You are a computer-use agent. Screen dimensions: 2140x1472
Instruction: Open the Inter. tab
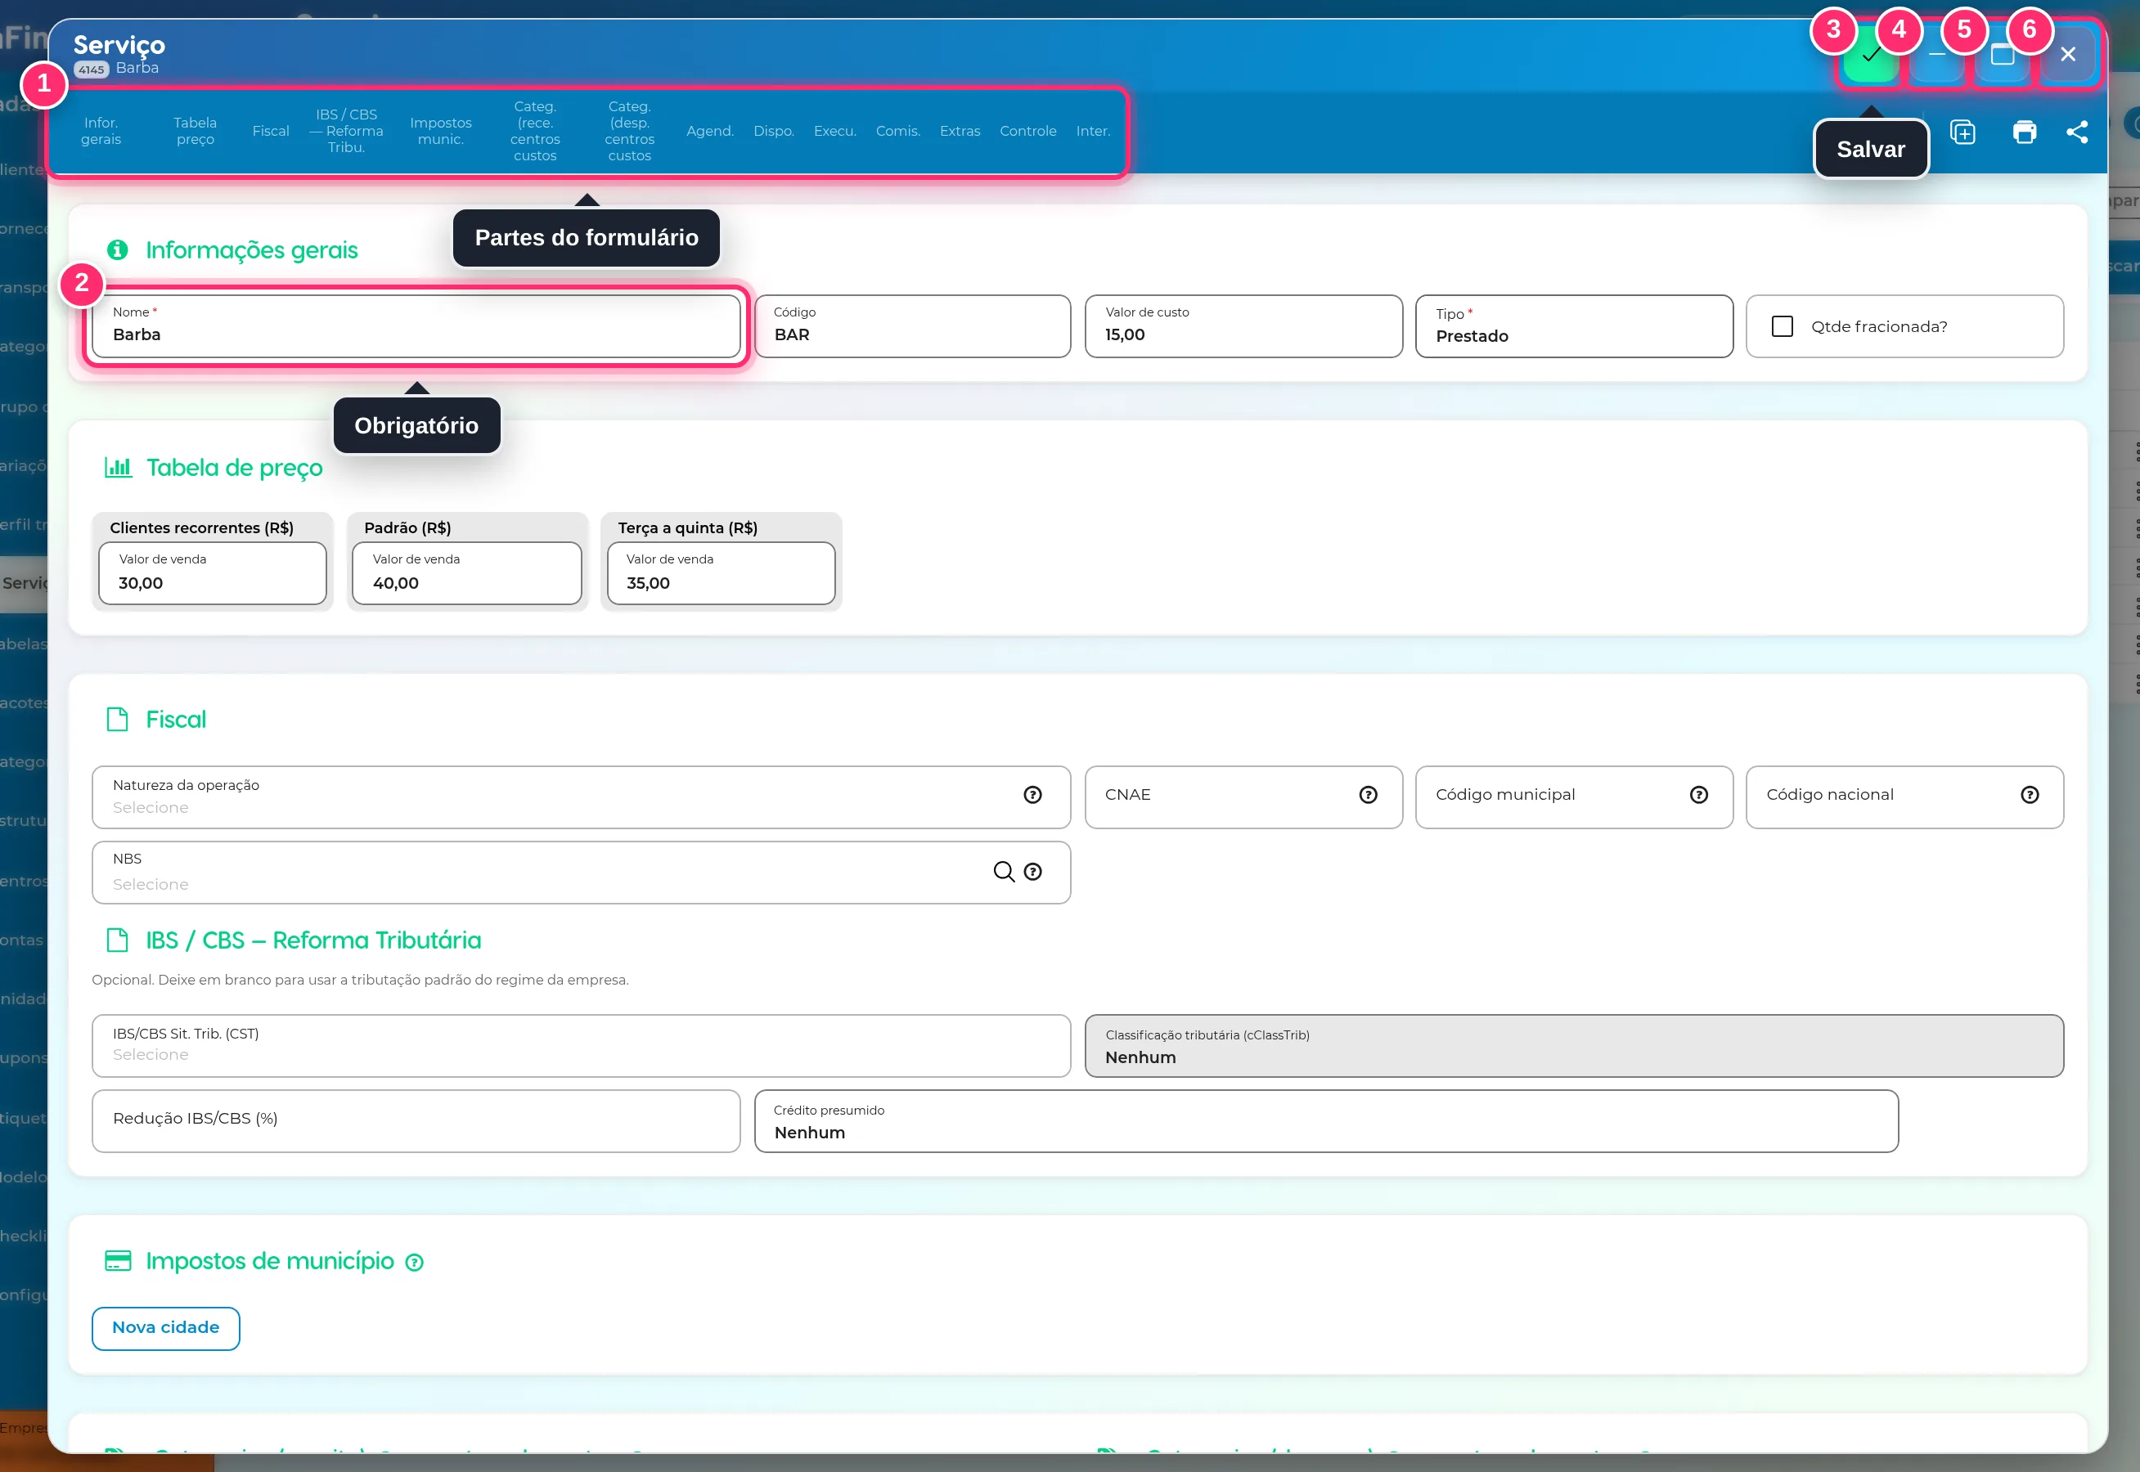click(x=1092, y=131)
